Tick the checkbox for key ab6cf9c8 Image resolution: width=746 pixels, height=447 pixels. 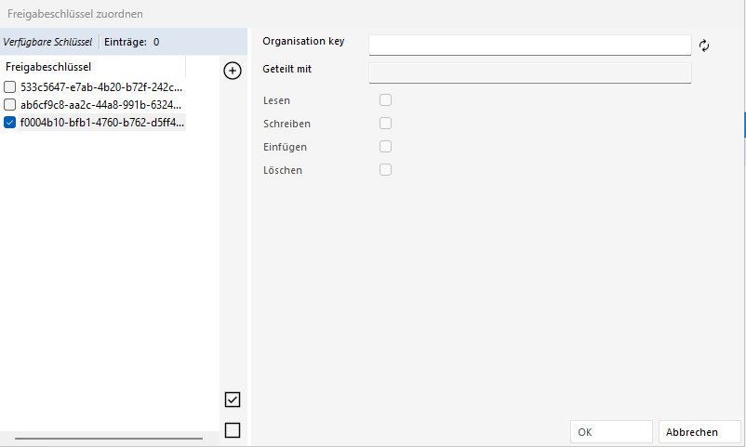[10, 105]
